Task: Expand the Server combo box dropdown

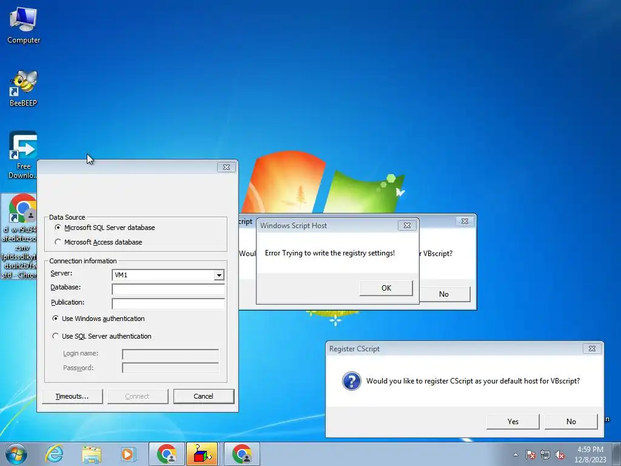Action: tap(218, 275)
